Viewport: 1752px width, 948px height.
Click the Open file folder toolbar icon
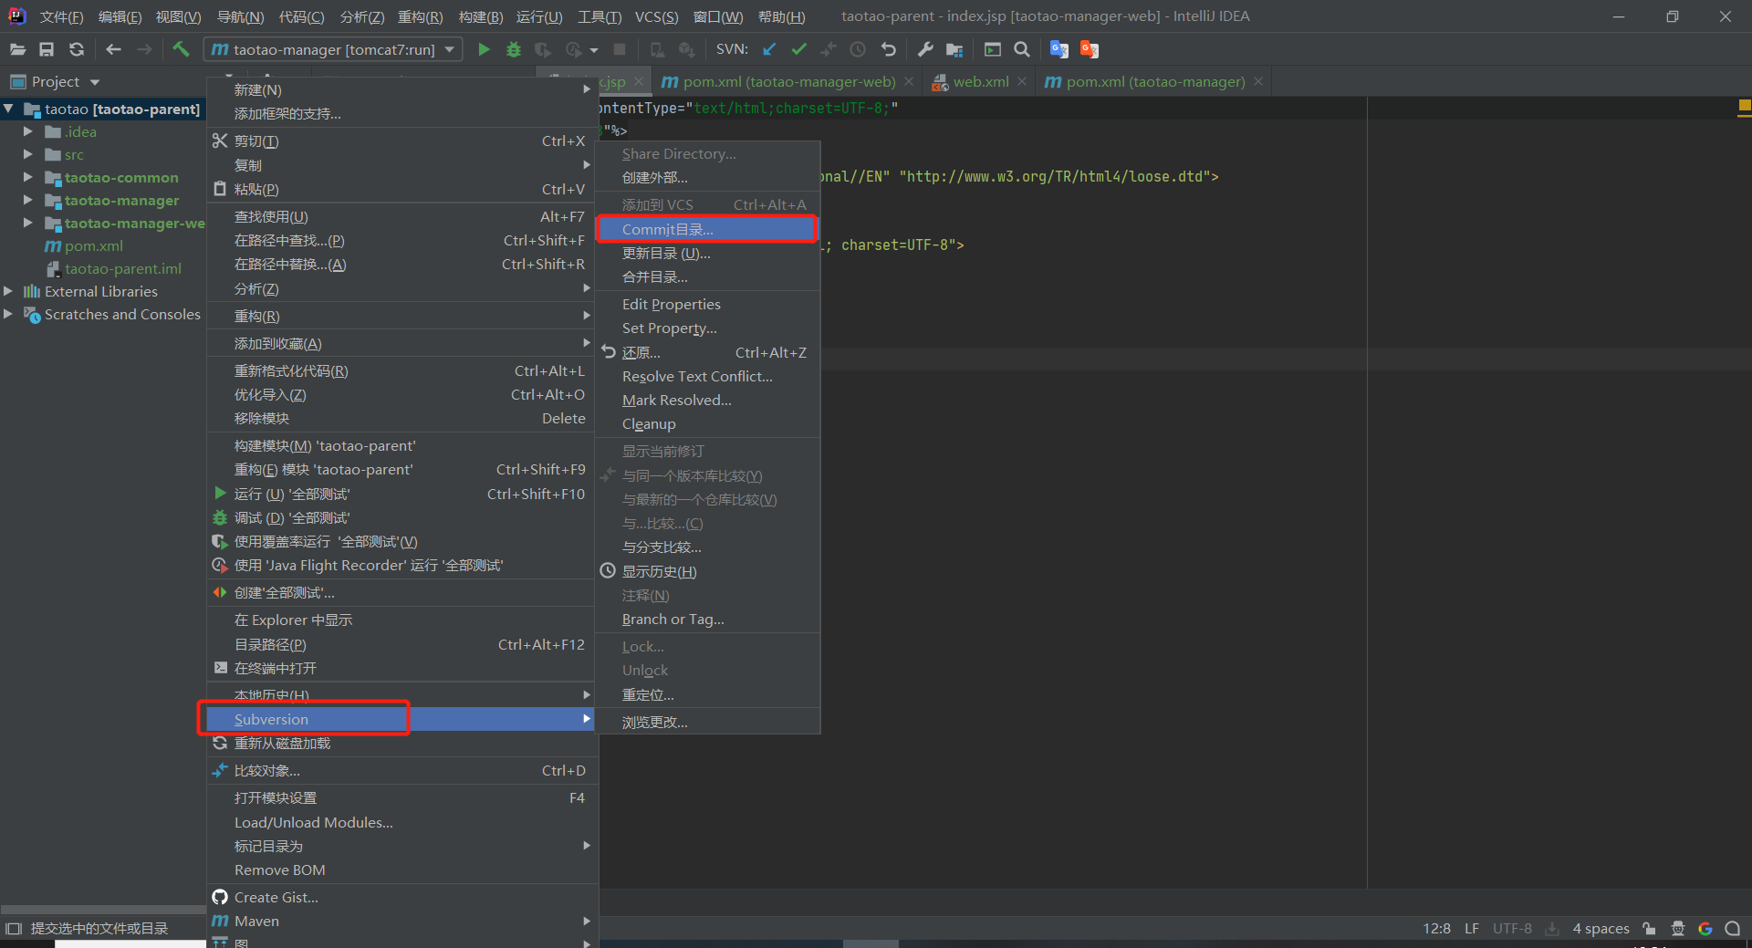[17, 49]
